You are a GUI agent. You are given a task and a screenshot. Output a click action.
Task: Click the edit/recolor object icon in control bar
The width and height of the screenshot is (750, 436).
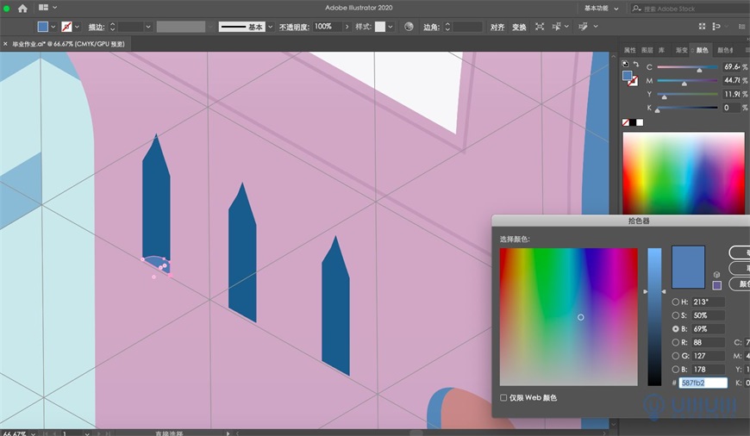583,27
